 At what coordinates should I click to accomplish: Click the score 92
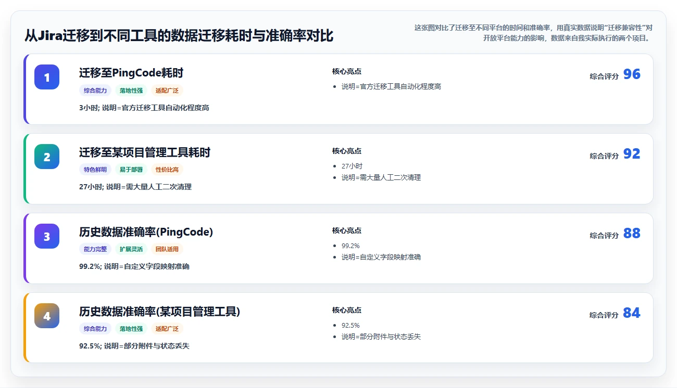coord(632,154)
